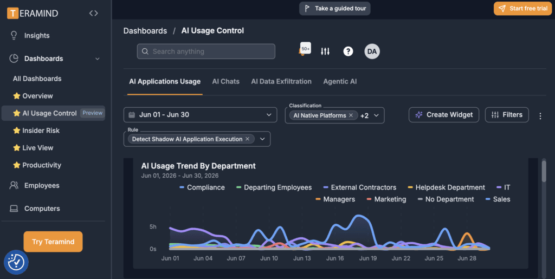This screenshot has height=279, width=555.
Task: Click the 'Jun 01, 2026 - Jun 30, 2026' subtitle
Action: [x=180, y=176]
